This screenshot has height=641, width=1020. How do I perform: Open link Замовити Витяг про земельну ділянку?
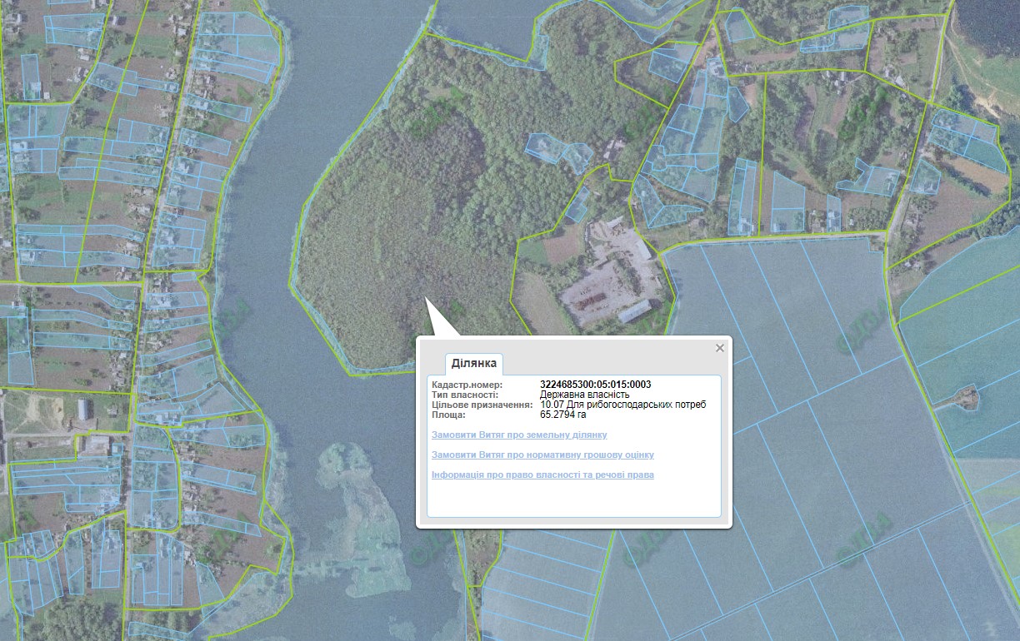pyautogui.click(x=519, y=435)
